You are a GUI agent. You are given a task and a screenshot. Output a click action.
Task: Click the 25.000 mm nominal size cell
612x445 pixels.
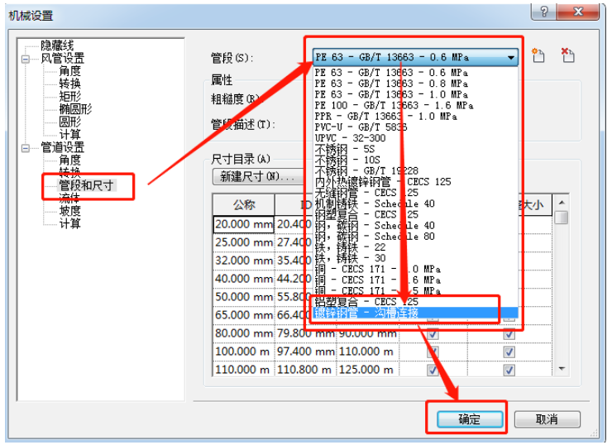pyautogui.click(x=244, y=243)
